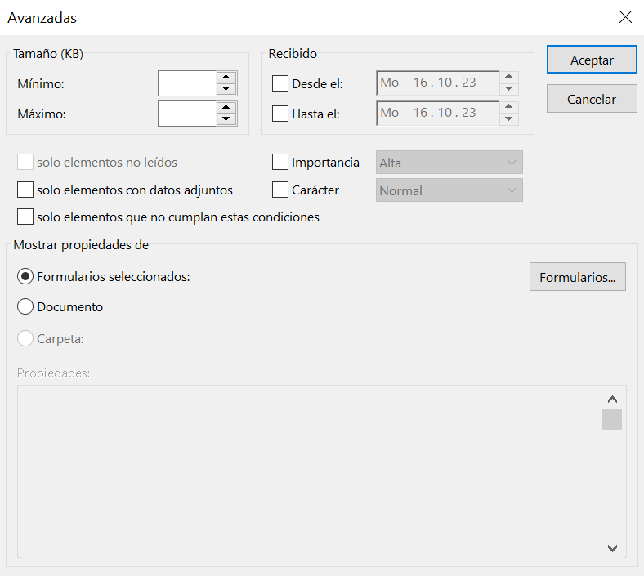The height and width of the screenshot is (576, 644).
Task: Click Hasta el date up arrow
Action: click(509, 107)
